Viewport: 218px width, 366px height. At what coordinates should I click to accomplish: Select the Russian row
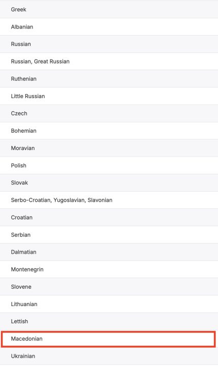109,44
